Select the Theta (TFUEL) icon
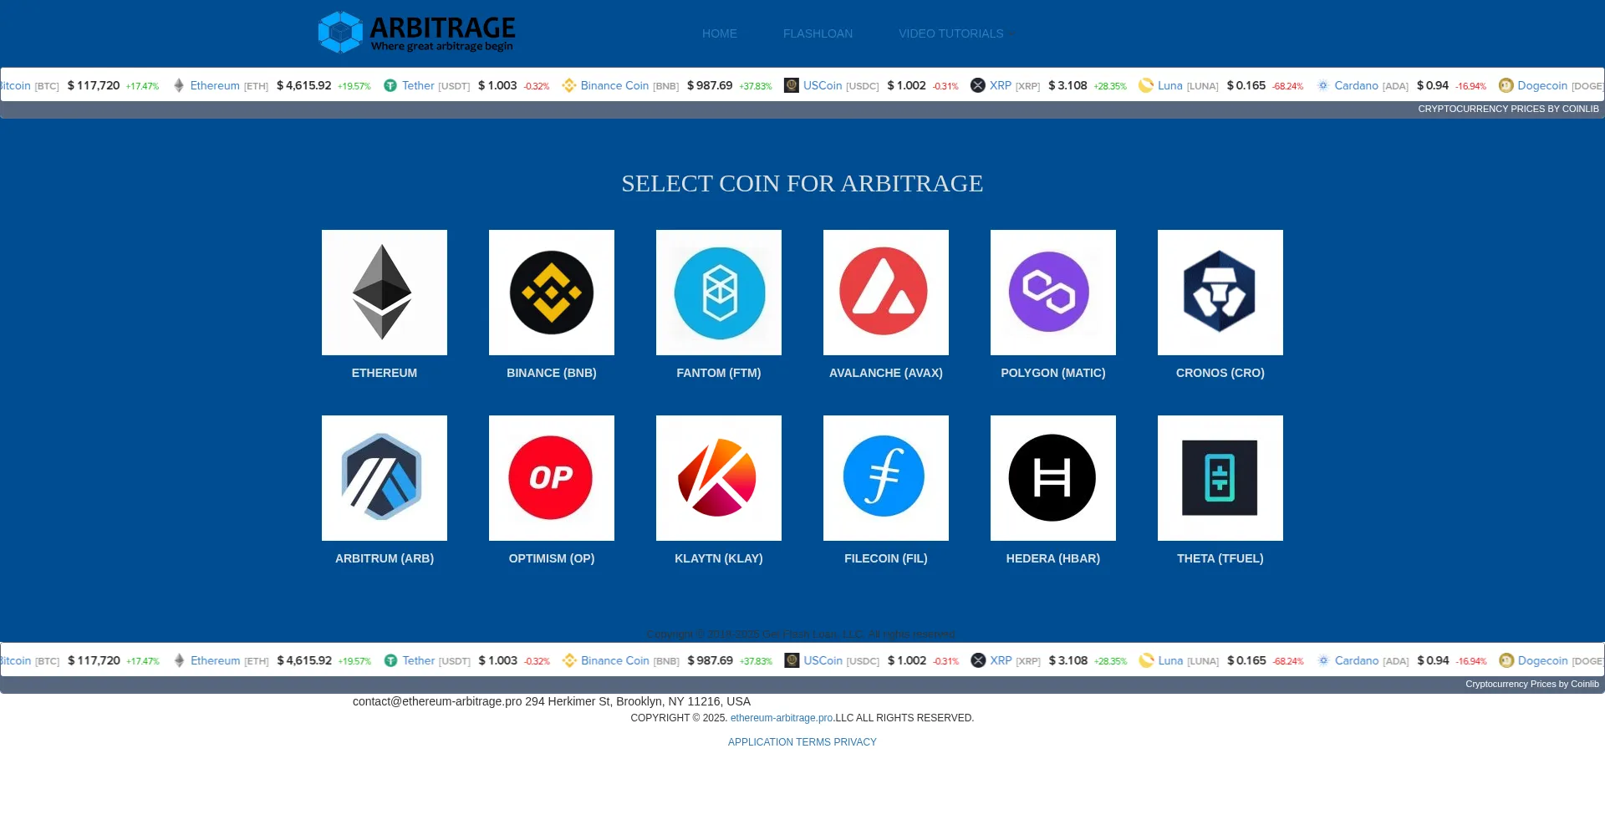 [x=1220, y=477]
